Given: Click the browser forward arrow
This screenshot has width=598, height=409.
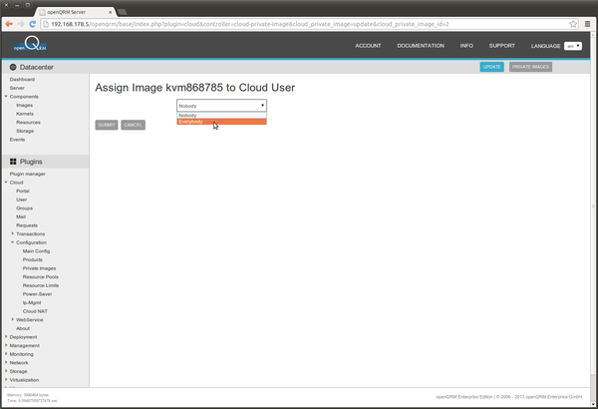Looking at the screenshot, I should 21,24.
